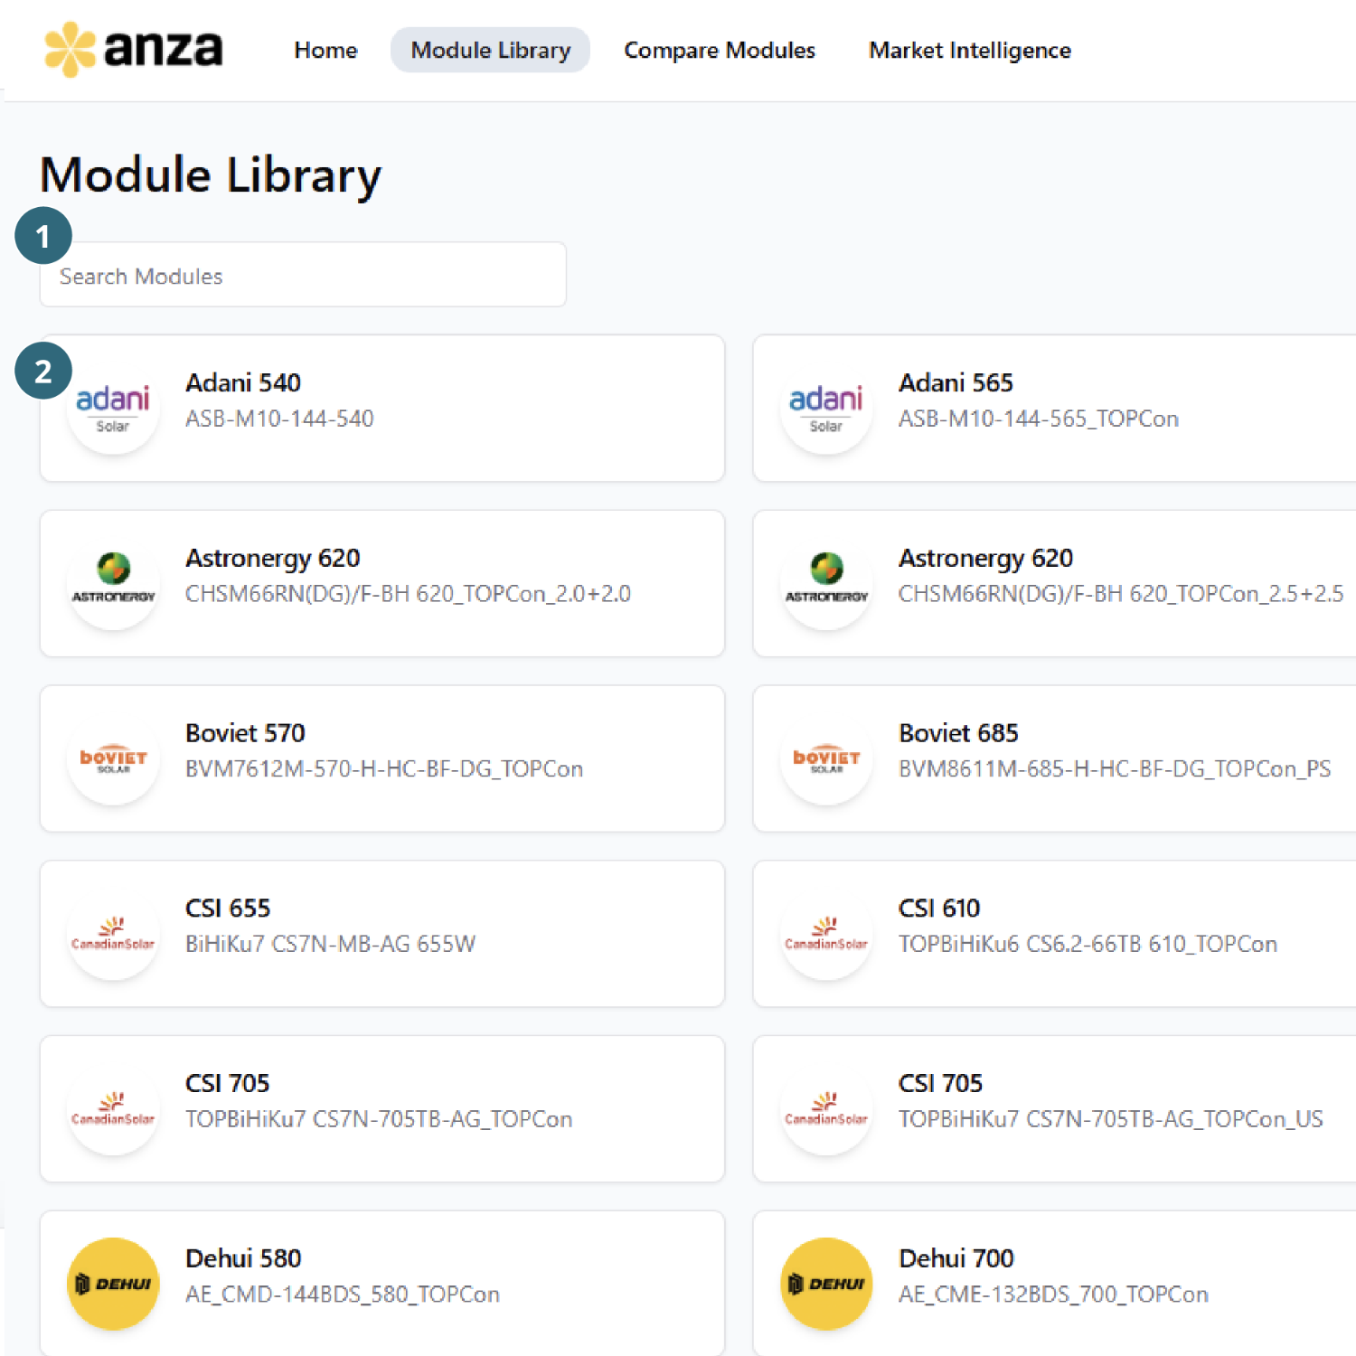Switch to Compare Modules

720,50
